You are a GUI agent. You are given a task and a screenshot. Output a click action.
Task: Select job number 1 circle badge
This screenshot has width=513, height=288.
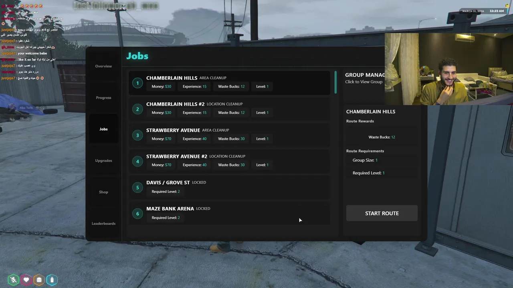pyautogui.click(x=137, y=83)
